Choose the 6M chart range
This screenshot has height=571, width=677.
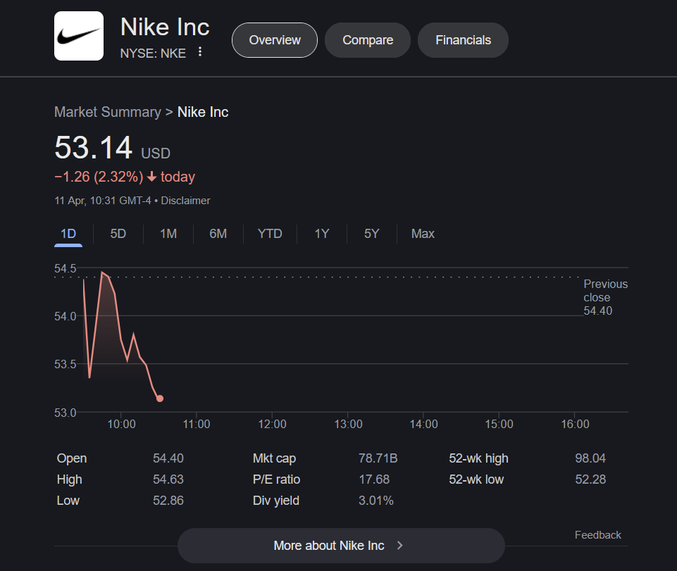pyautogui.click(x=218, y=234)
